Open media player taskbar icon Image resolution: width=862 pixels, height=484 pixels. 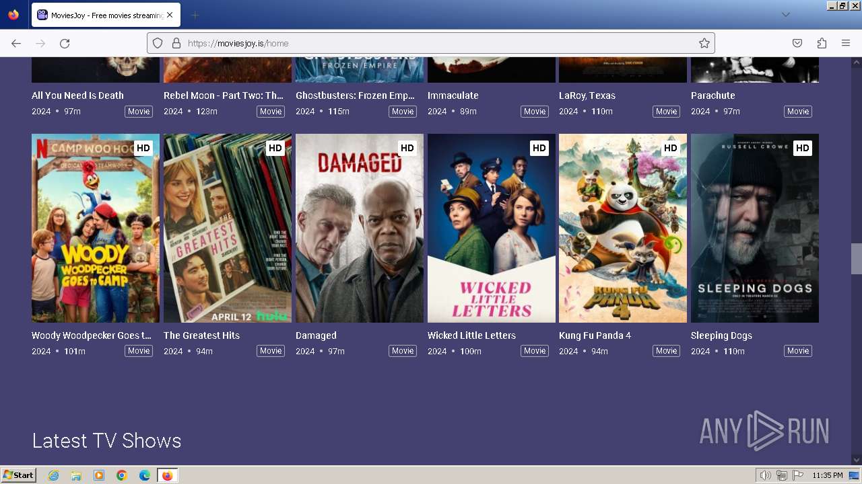coord(99,475)
